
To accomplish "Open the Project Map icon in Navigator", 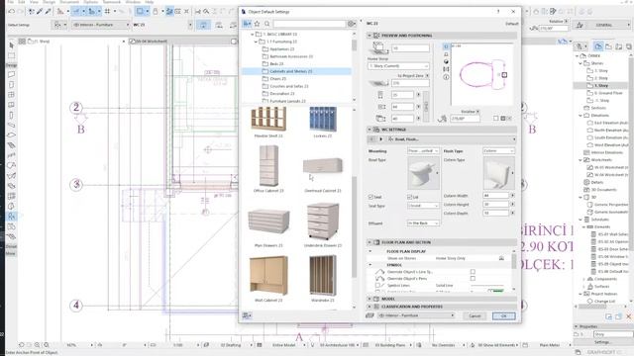I will (x=598, y=46).
